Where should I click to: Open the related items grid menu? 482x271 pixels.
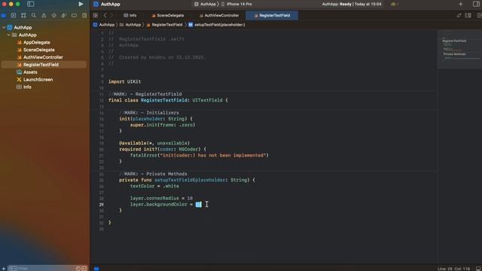(96, 15)
